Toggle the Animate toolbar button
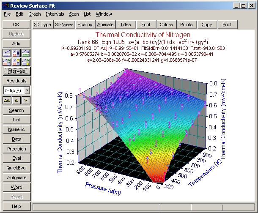Screen dimensions: 258x213 (105, 25)
